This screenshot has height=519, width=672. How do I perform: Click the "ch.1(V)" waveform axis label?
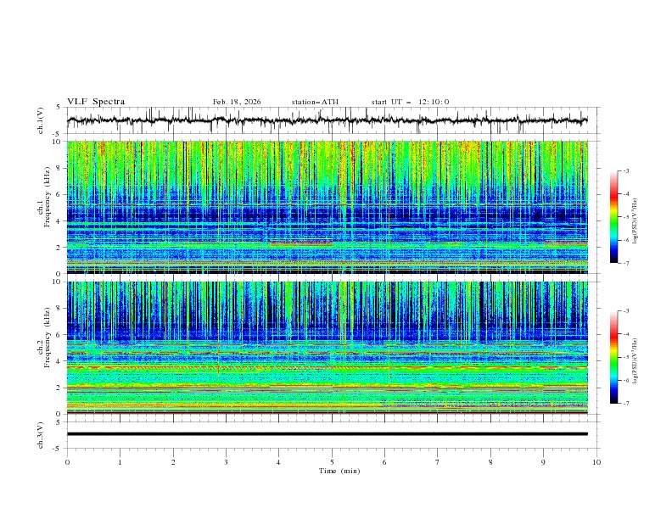pos(41,120)
